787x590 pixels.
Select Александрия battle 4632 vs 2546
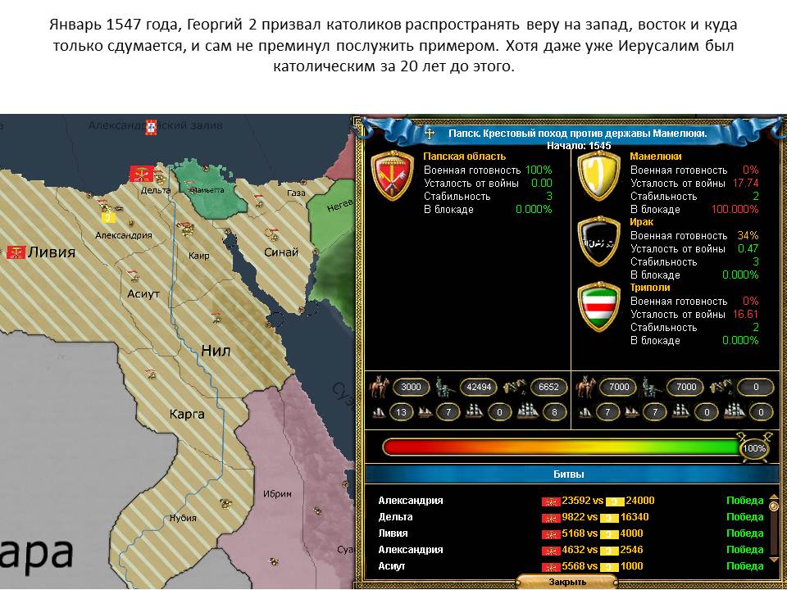point(571,549)
